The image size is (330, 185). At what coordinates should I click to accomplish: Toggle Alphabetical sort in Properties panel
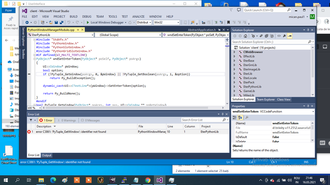[240, 118]
